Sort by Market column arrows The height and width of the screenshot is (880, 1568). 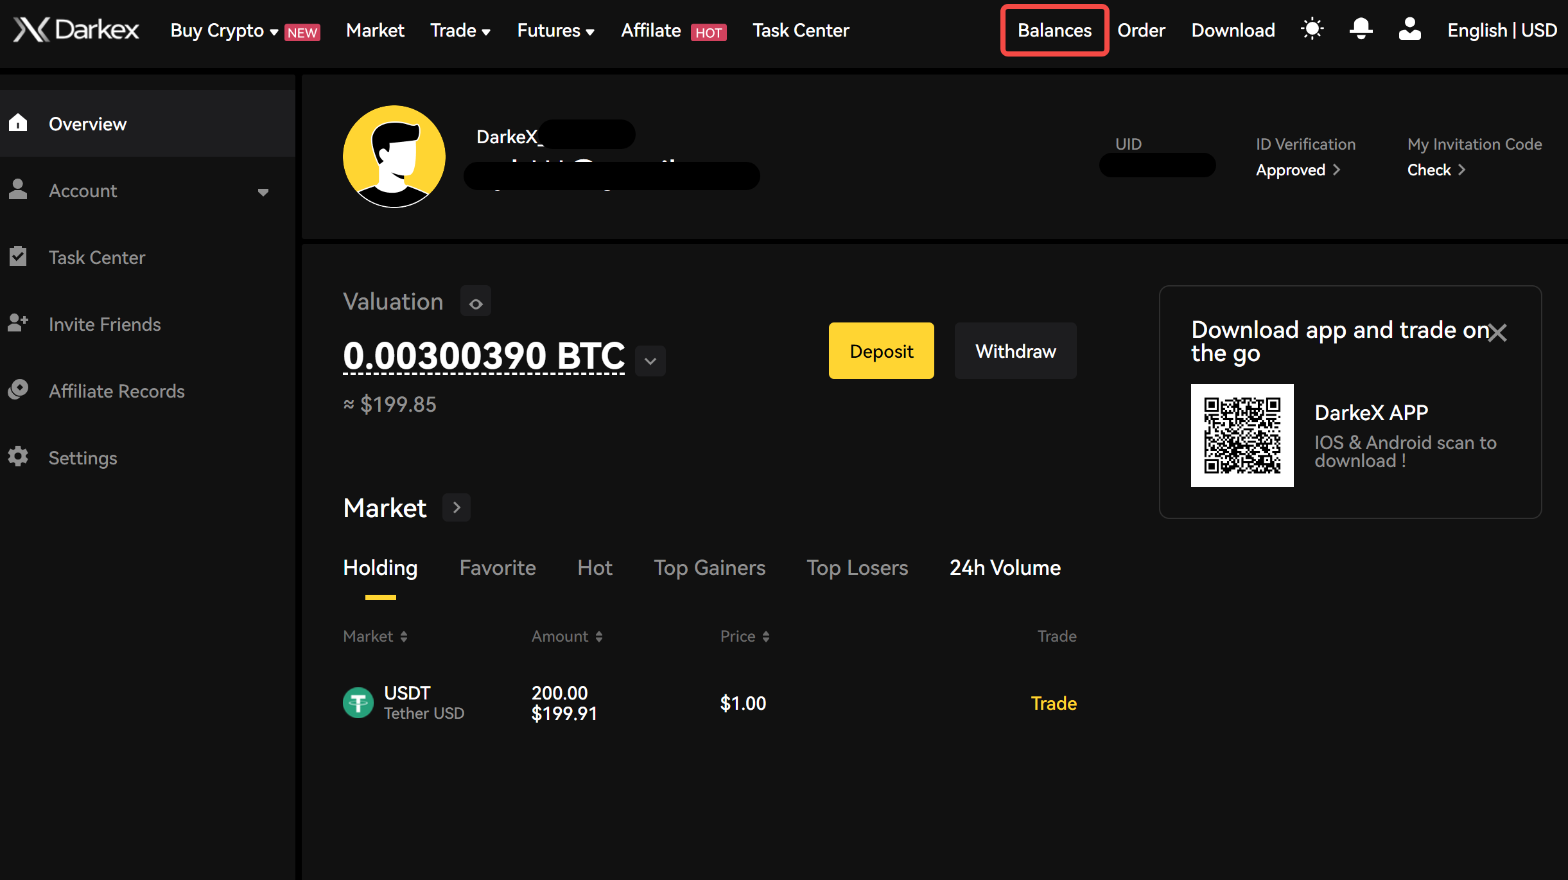(x=404, y=637)
